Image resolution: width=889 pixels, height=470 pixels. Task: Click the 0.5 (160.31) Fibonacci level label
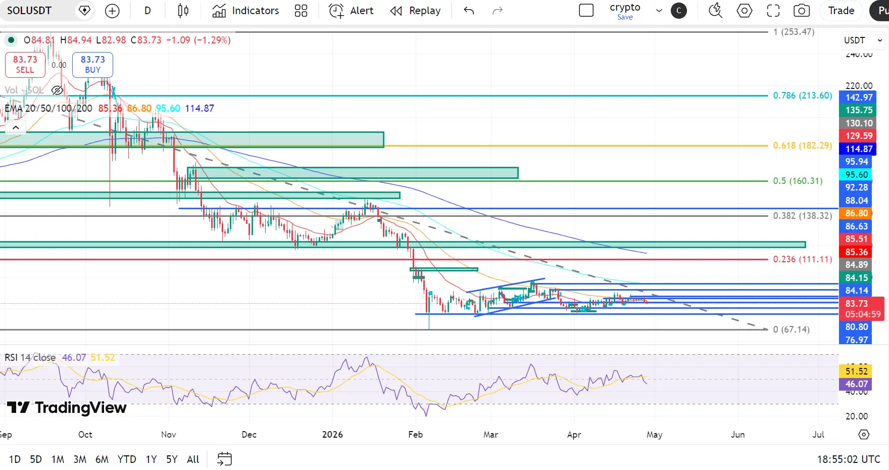coord(798,181)
